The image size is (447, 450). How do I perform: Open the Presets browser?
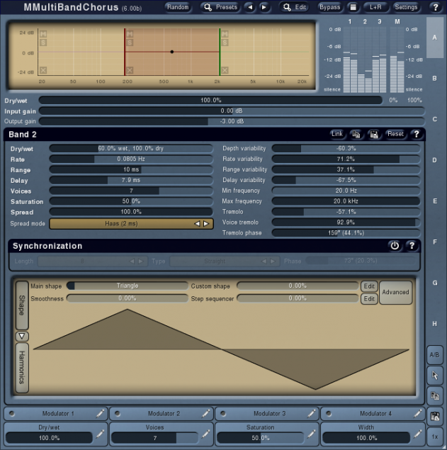pos(220,7)
